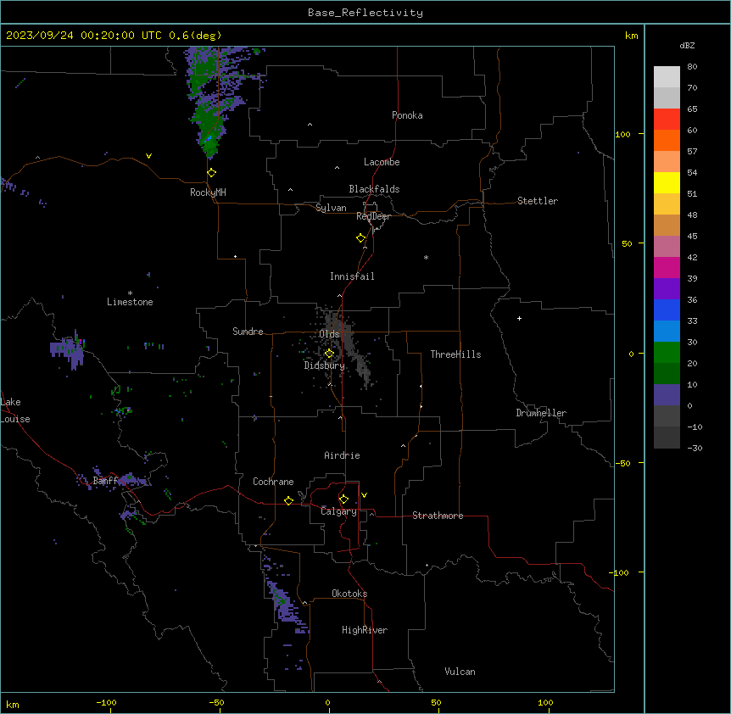The height and width of the screenshot is (714, 731).
Task: Pick the purple 39-36 dBZ legend swatch
Action: click(667, 288)
